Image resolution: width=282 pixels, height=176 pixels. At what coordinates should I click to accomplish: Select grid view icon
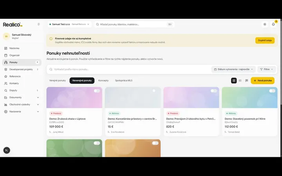pyautogui.click(x=234, y=81)
